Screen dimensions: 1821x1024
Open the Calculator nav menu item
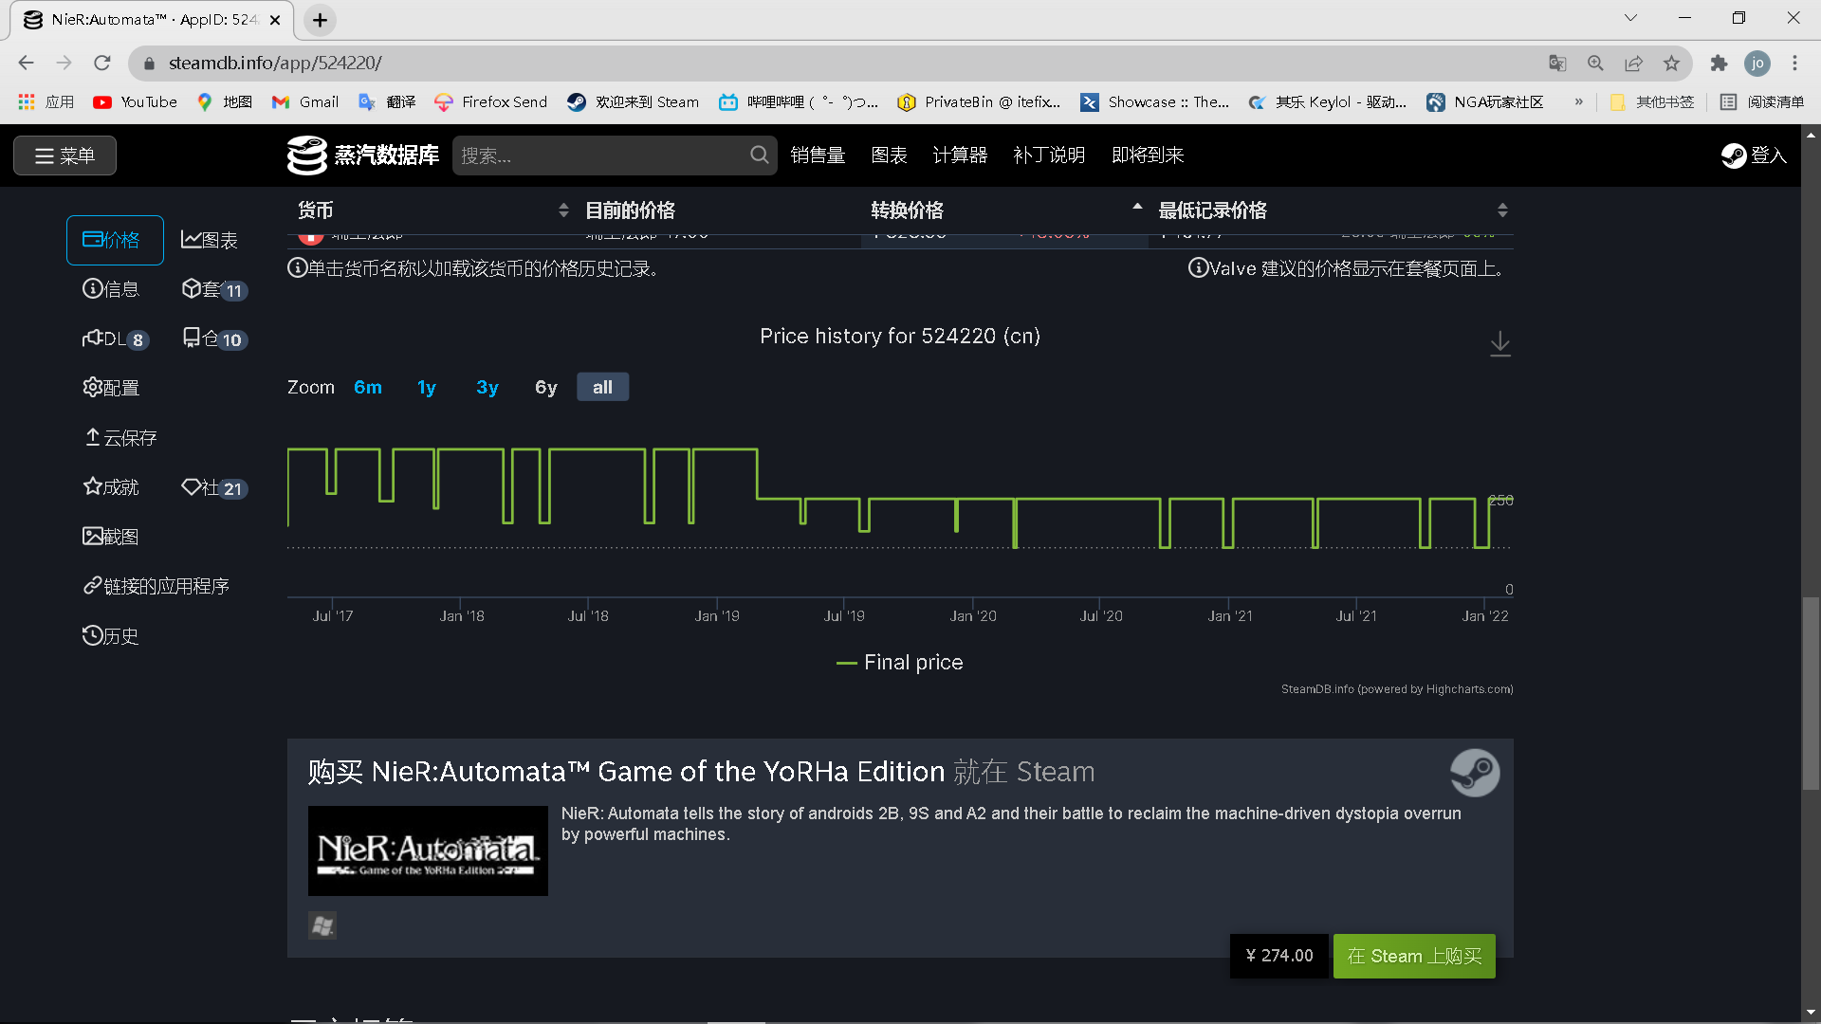click(959, 155)
